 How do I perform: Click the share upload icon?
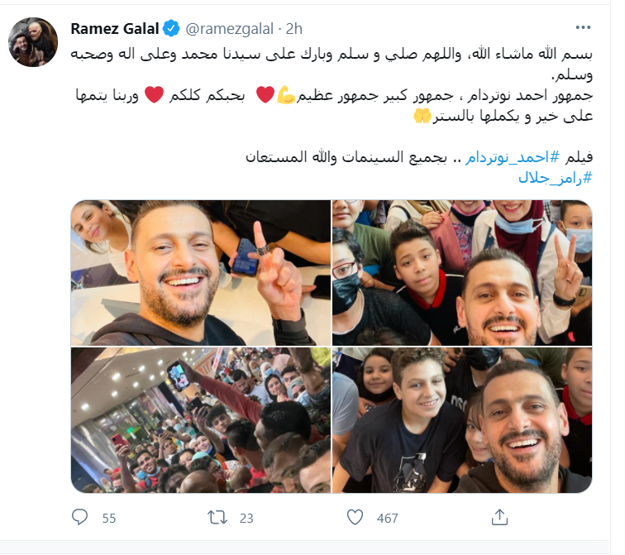[499, 517]
